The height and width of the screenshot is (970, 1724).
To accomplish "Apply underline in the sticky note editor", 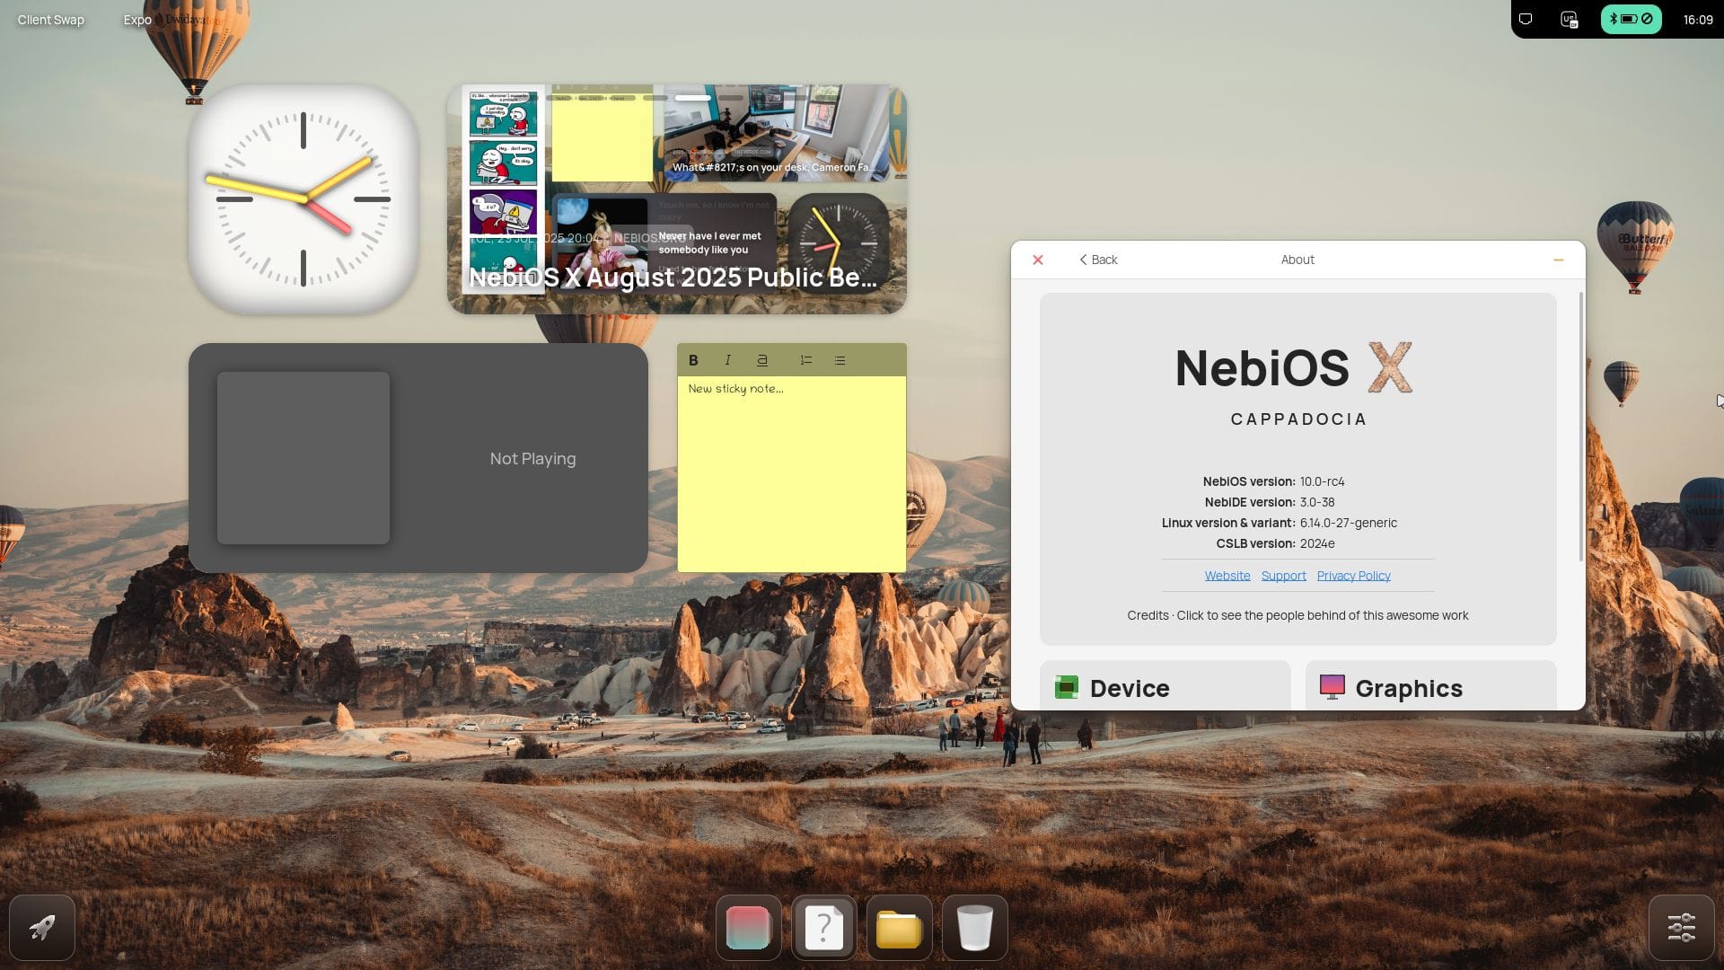I will 762,360.
